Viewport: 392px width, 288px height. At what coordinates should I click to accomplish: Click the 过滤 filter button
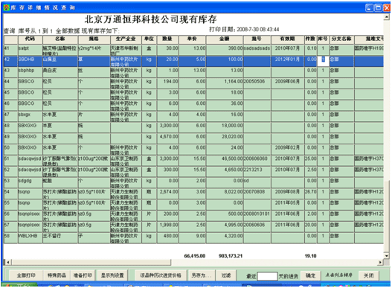click(x=226, y=275)
